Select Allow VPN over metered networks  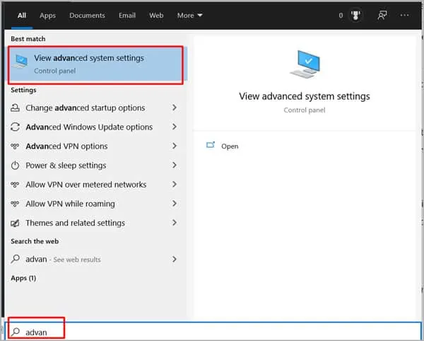click(x=93, y=185)
